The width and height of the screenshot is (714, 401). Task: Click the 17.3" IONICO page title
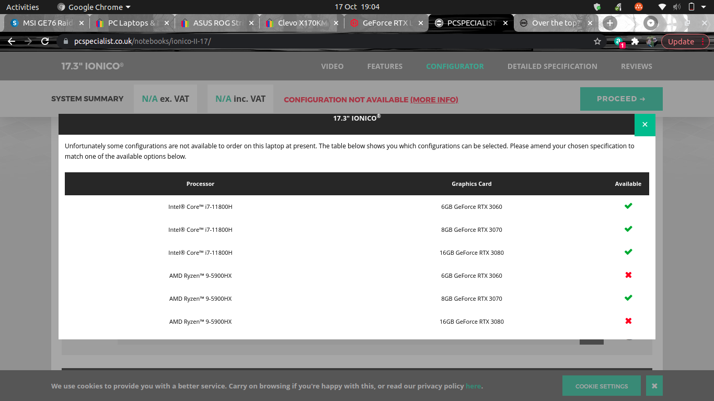point(93,66)
